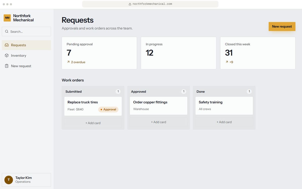Screen dimensions: 302x189
Task: Open the Closed this week stat card
Action: pyautogui.click(x=258, y=53)
